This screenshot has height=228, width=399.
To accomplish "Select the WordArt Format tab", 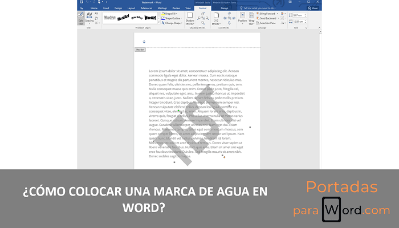I will pos(202,8).
